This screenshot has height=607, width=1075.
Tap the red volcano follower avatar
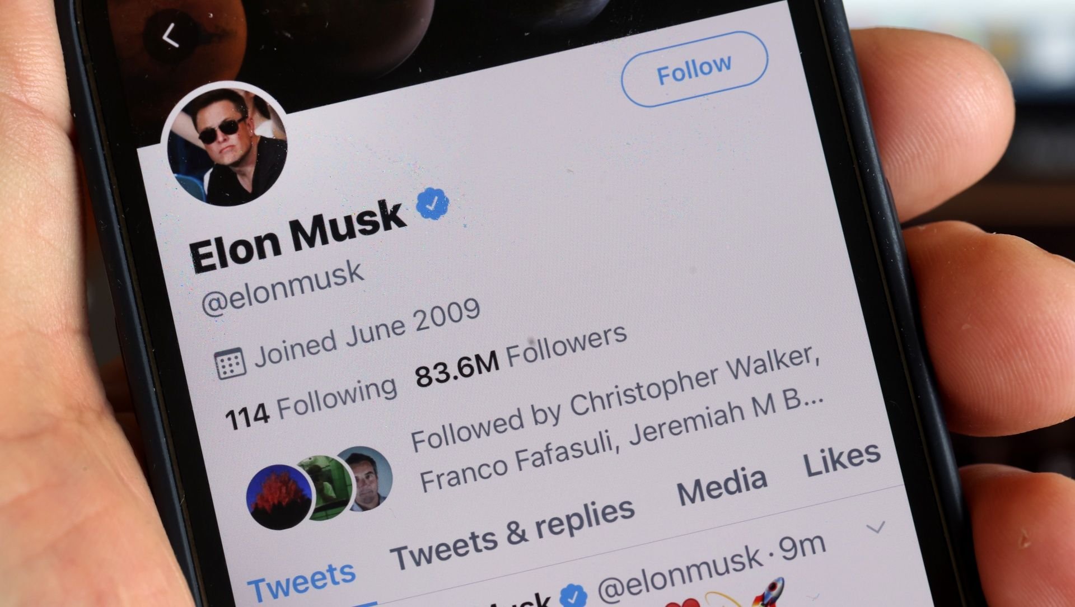280,497
